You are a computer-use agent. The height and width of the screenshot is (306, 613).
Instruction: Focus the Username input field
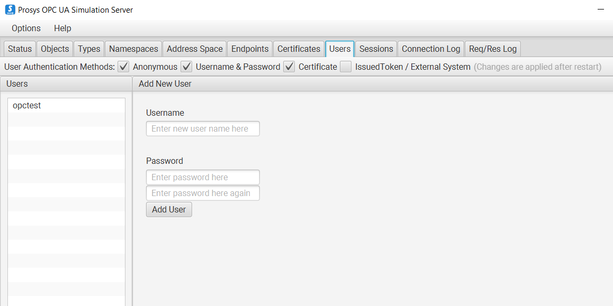pos(203,129)
